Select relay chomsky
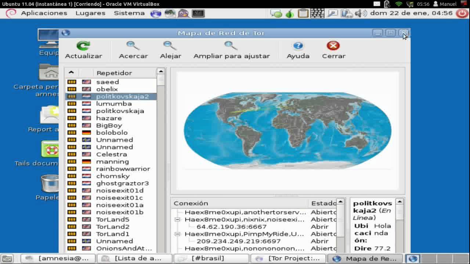470x264 pixels. (111, 176)
